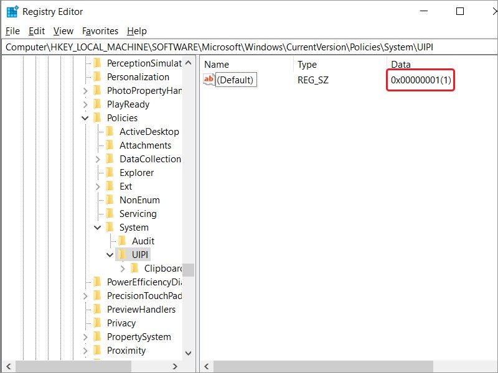Click the DataCollection folder icon
498x373 pixels.
pos(110,159)
